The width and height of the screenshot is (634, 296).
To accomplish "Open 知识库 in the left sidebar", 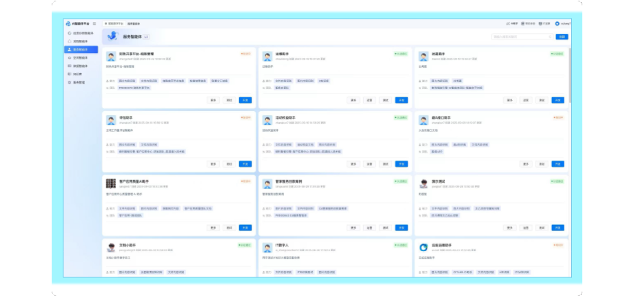I will tap(77, 74).
